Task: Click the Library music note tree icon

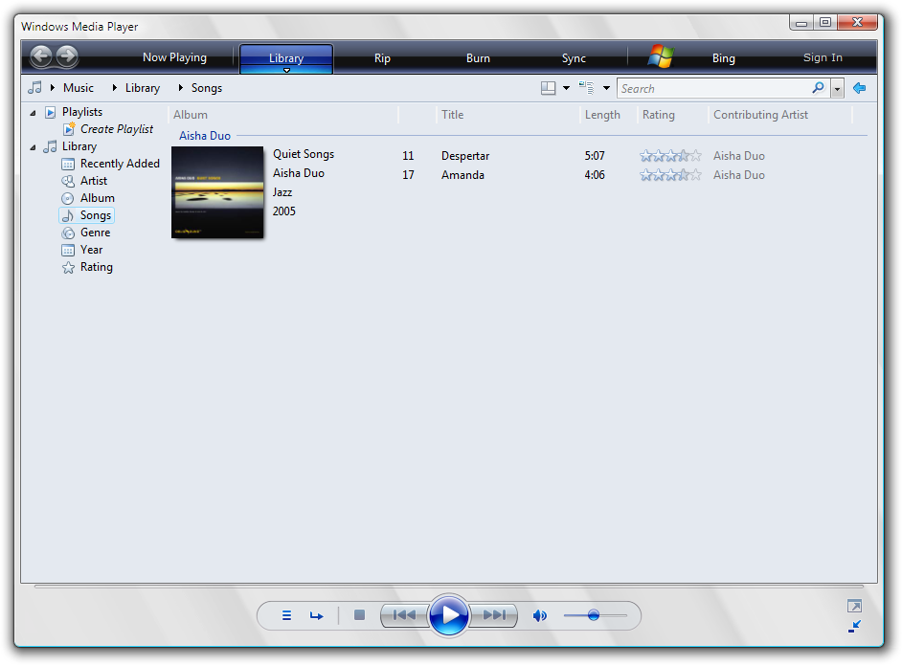Action: pyautogui.click(x=50, y=146)
